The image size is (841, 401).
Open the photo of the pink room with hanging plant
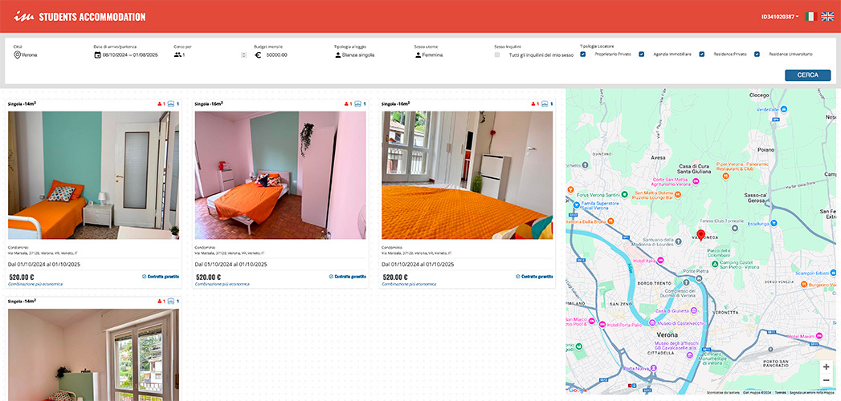(280, 175)
